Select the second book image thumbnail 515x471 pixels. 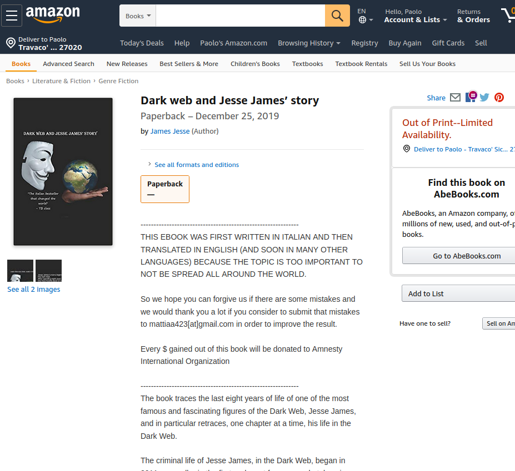(x=48, y=271)
